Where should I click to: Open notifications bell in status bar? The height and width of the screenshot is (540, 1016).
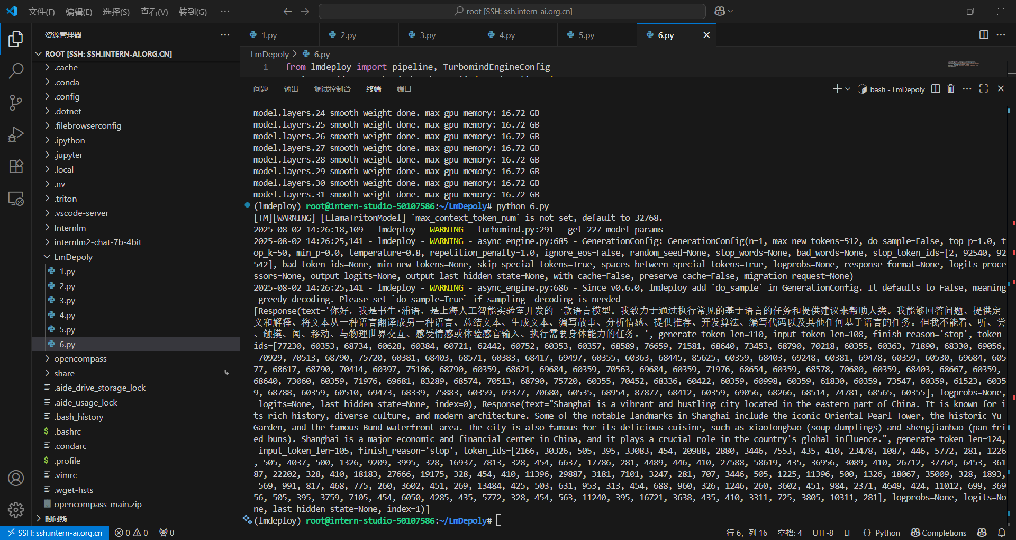point(1002,533)
